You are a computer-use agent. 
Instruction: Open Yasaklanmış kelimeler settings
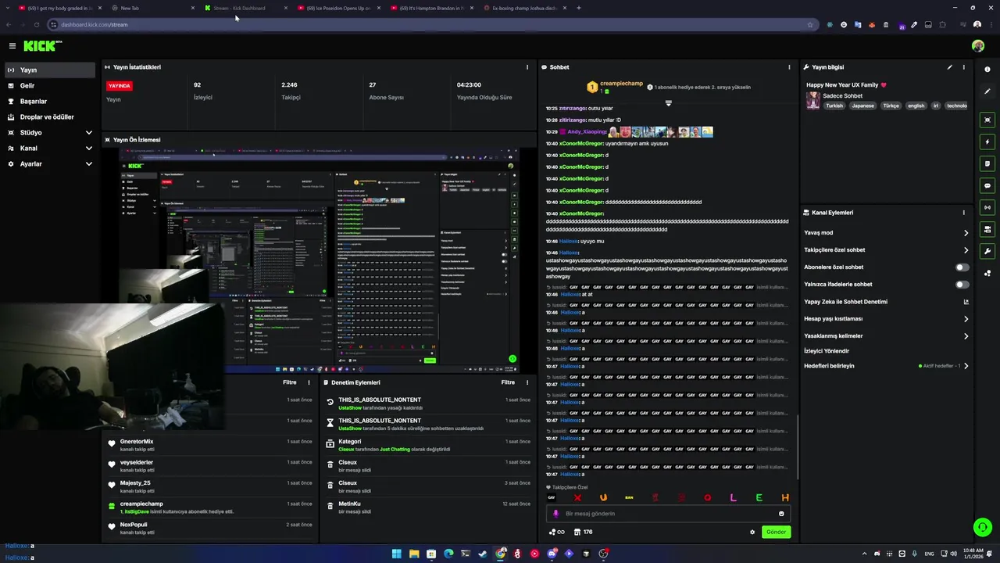point(886,335)
